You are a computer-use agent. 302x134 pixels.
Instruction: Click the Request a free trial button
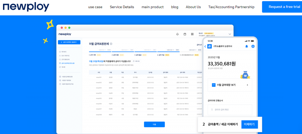pos(282,7)
